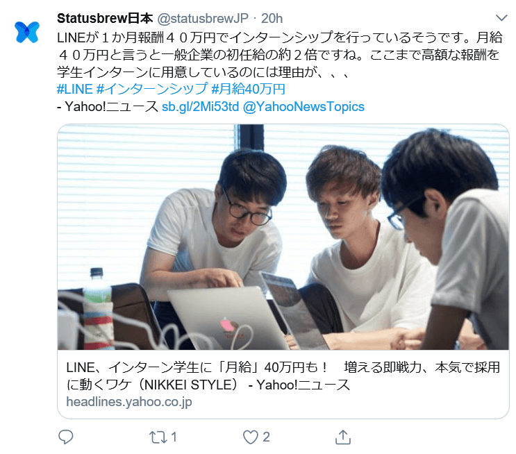
Task: Click the #月給40万円 hashtag
Action: click(248, 89)
